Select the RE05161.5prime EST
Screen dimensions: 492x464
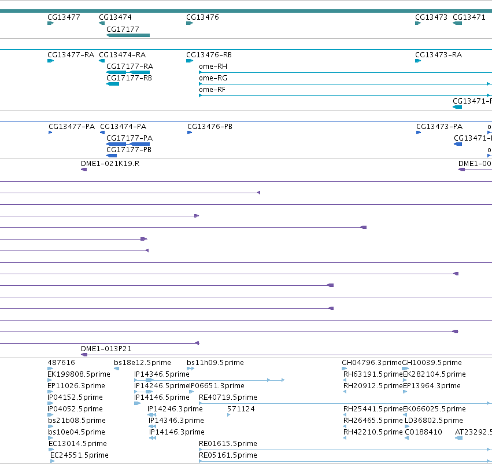point(228,455)
